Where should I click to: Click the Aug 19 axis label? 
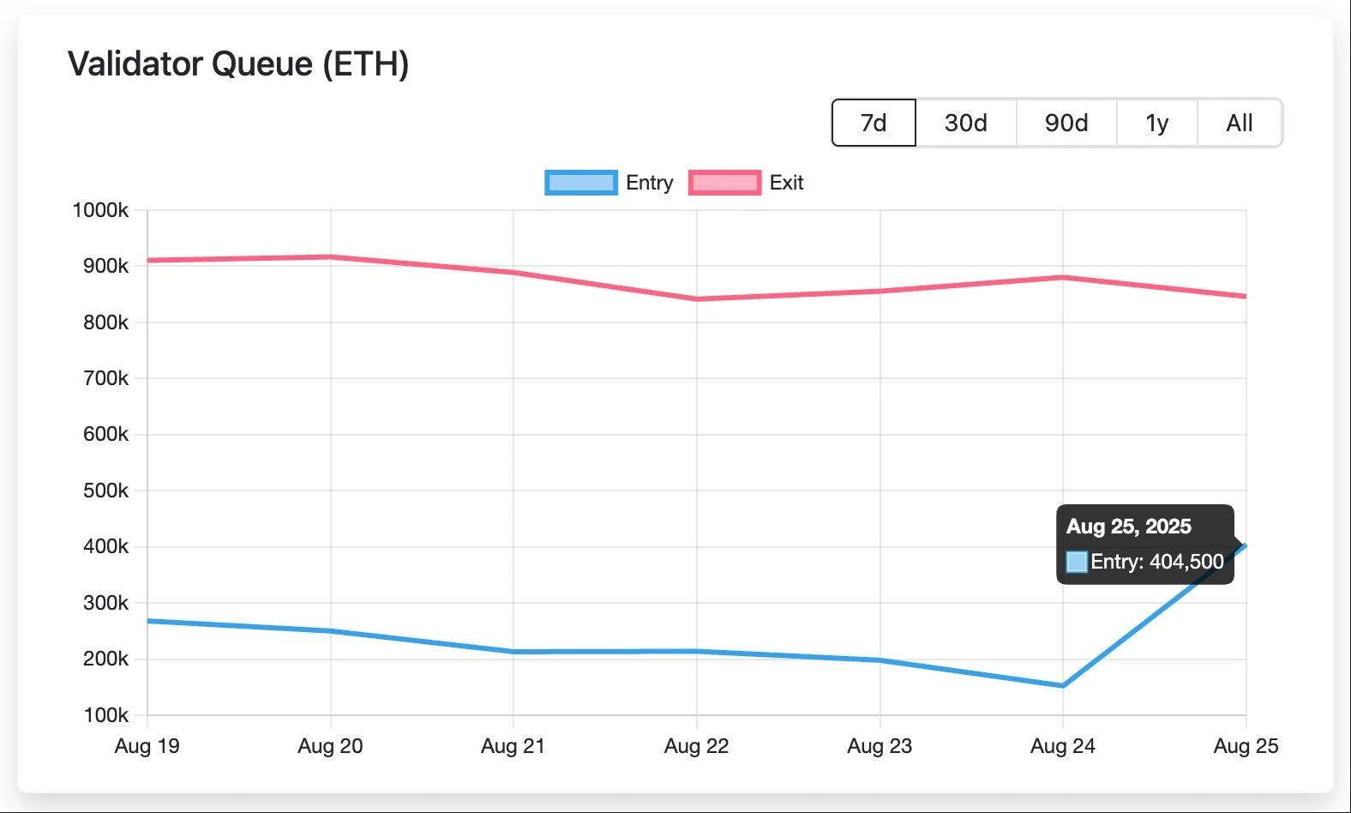147,746
